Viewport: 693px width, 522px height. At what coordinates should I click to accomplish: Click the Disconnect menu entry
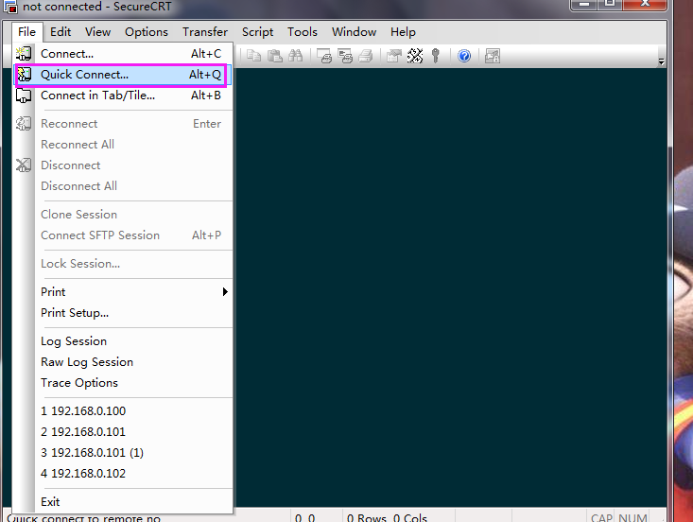click(x=122, y=165)
